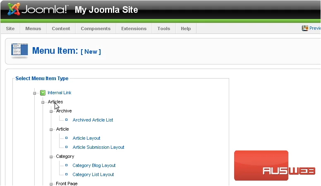Click the Front Page tree label

67,184
